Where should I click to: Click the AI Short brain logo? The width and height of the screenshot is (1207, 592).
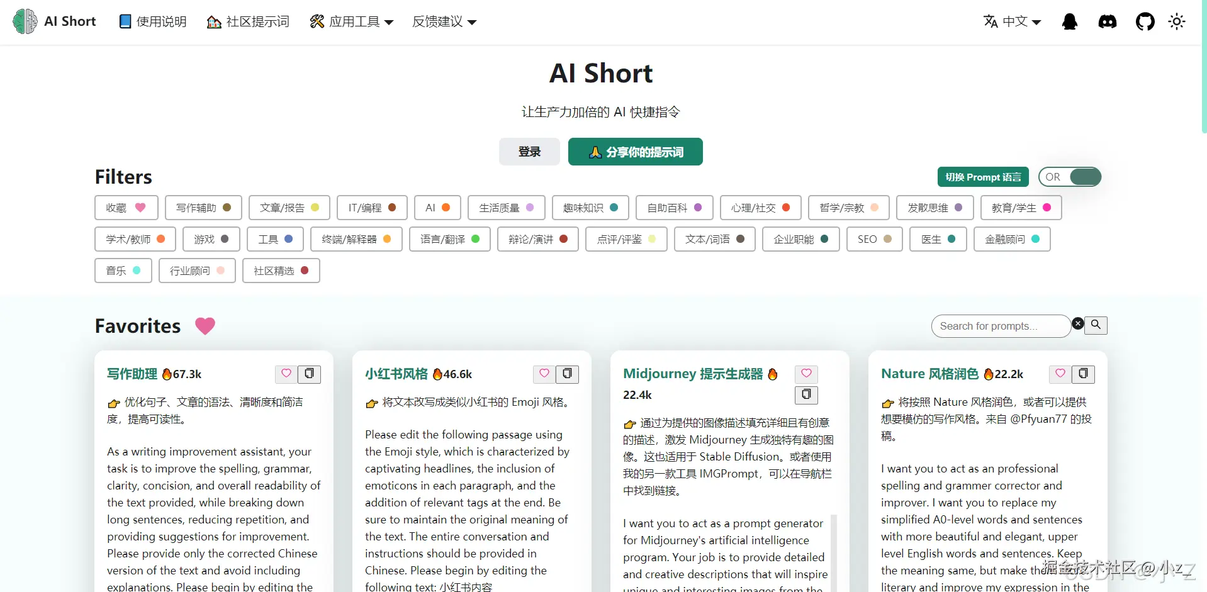coord(25,21)
